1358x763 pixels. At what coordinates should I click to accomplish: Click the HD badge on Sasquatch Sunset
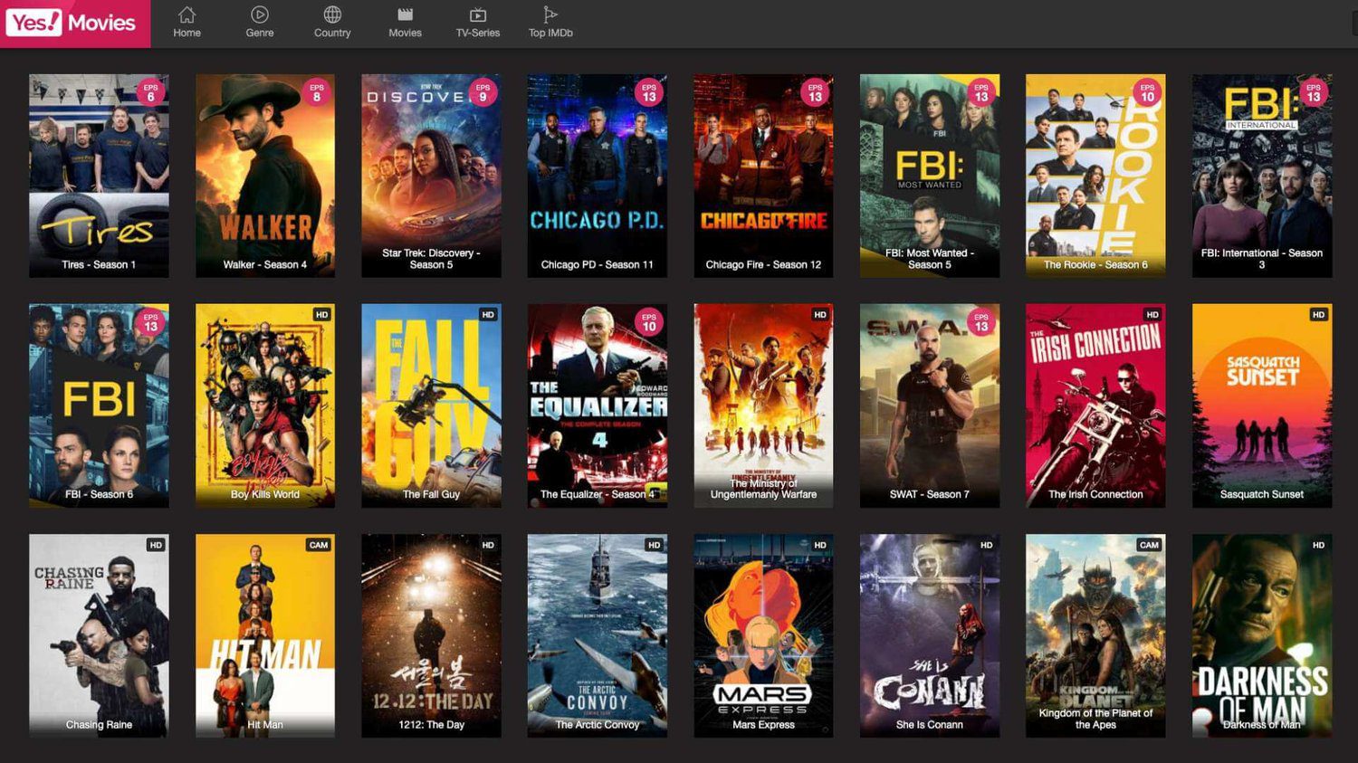(x=1318, y=315)
